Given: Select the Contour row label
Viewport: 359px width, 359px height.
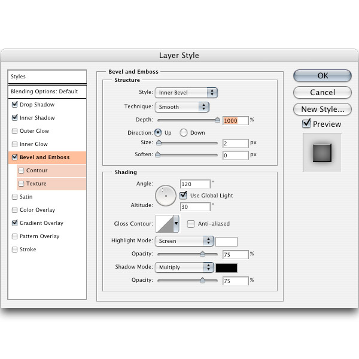Looking at the screenshot, I should coord(37,171).
